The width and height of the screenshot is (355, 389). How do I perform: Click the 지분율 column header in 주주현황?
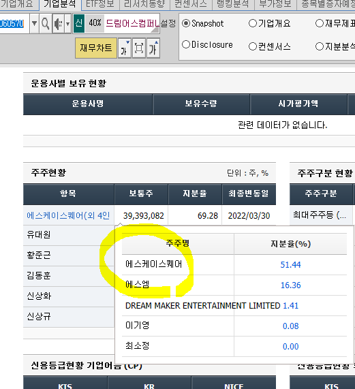coord(195,193)
